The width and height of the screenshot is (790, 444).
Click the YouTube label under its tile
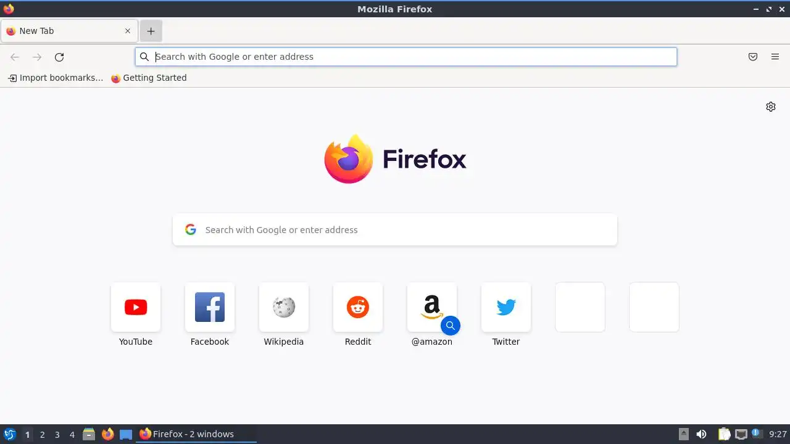pyautogui.click(x=136, y=342)
